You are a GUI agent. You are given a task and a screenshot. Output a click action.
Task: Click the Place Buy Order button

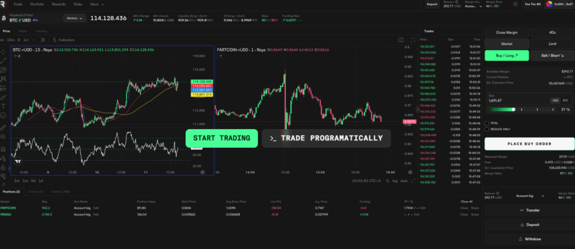tap(529, 144)
